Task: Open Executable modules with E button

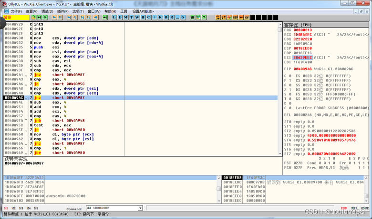Action: (120, 17)
